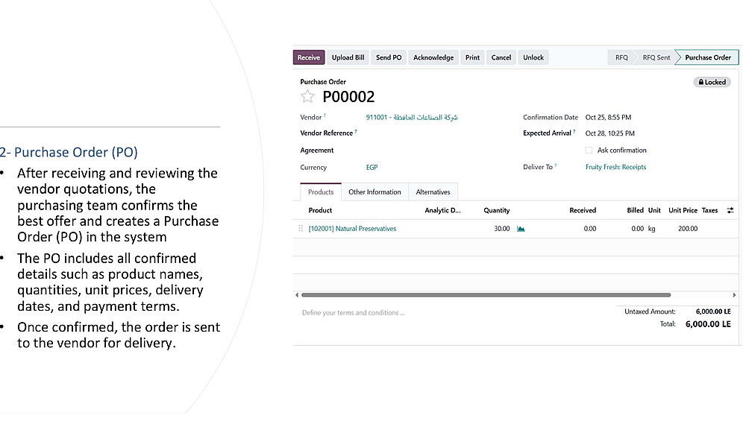The height and width of the screenshot is (427, 746).
Task: Open the Deliver To Fruity Fresh: Receipts field
Action: tap(615, 168)
